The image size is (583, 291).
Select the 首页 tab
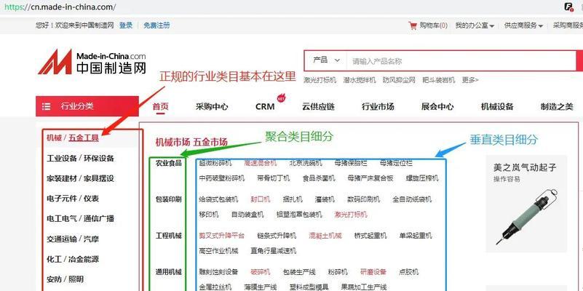[x=161, y=107]
